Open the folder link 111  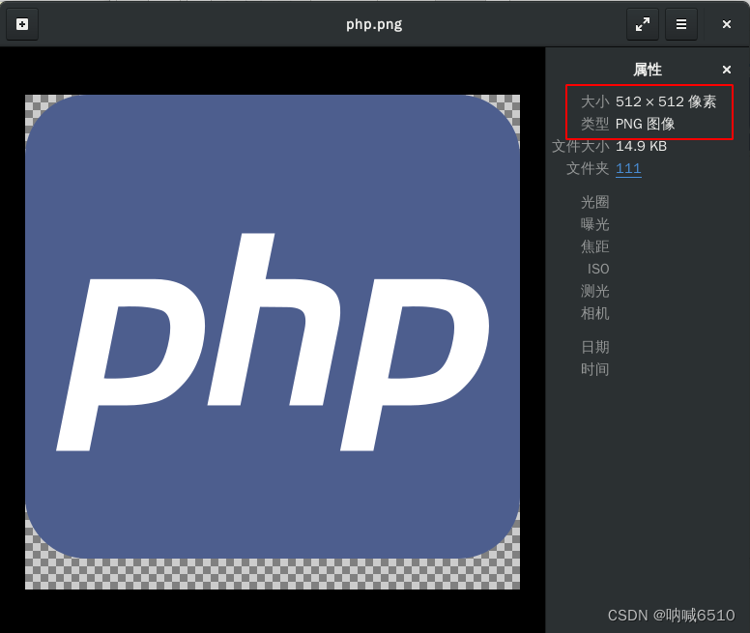[628, 168]
